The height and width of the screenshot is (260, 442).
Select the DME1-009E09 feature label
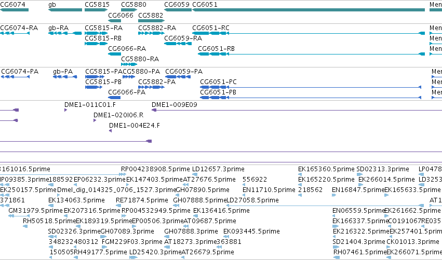(x=174, y=105)
